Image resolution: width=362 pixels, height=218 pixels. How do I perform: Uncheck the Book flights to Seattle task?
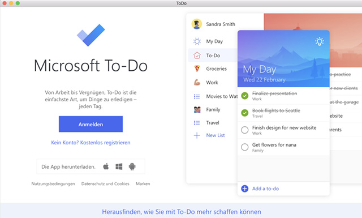pos(245,113)
